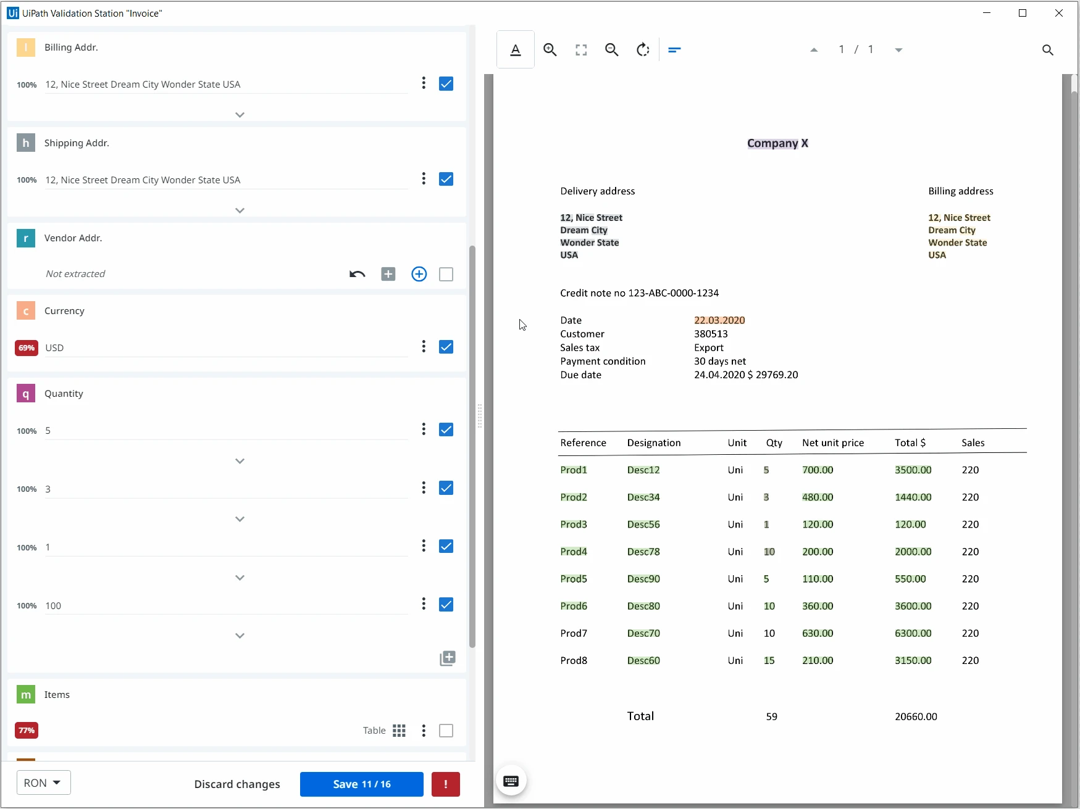Image resolution: width=1080 pixels, height=809 pixels.
Task: Click the add value plus circle for Vendor Addr.
Action: (419, 274)
